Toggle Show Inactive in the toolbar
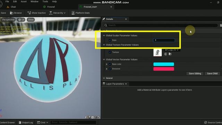This screenshot has height=125, width=222. coord(36,13)
